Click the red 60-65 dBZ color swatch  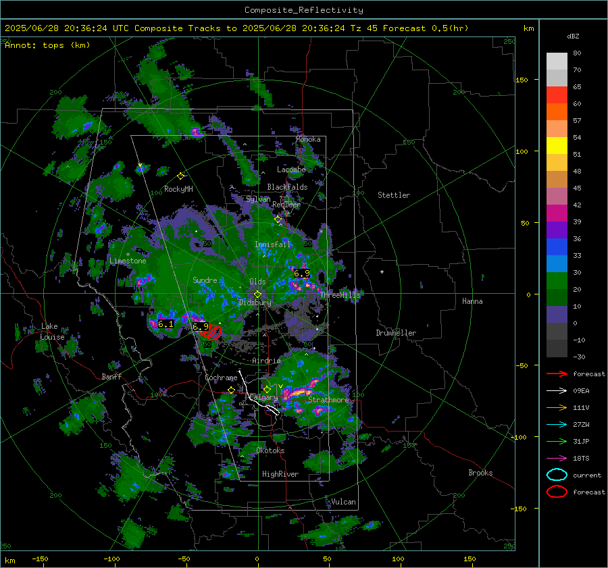pos(557,95)
